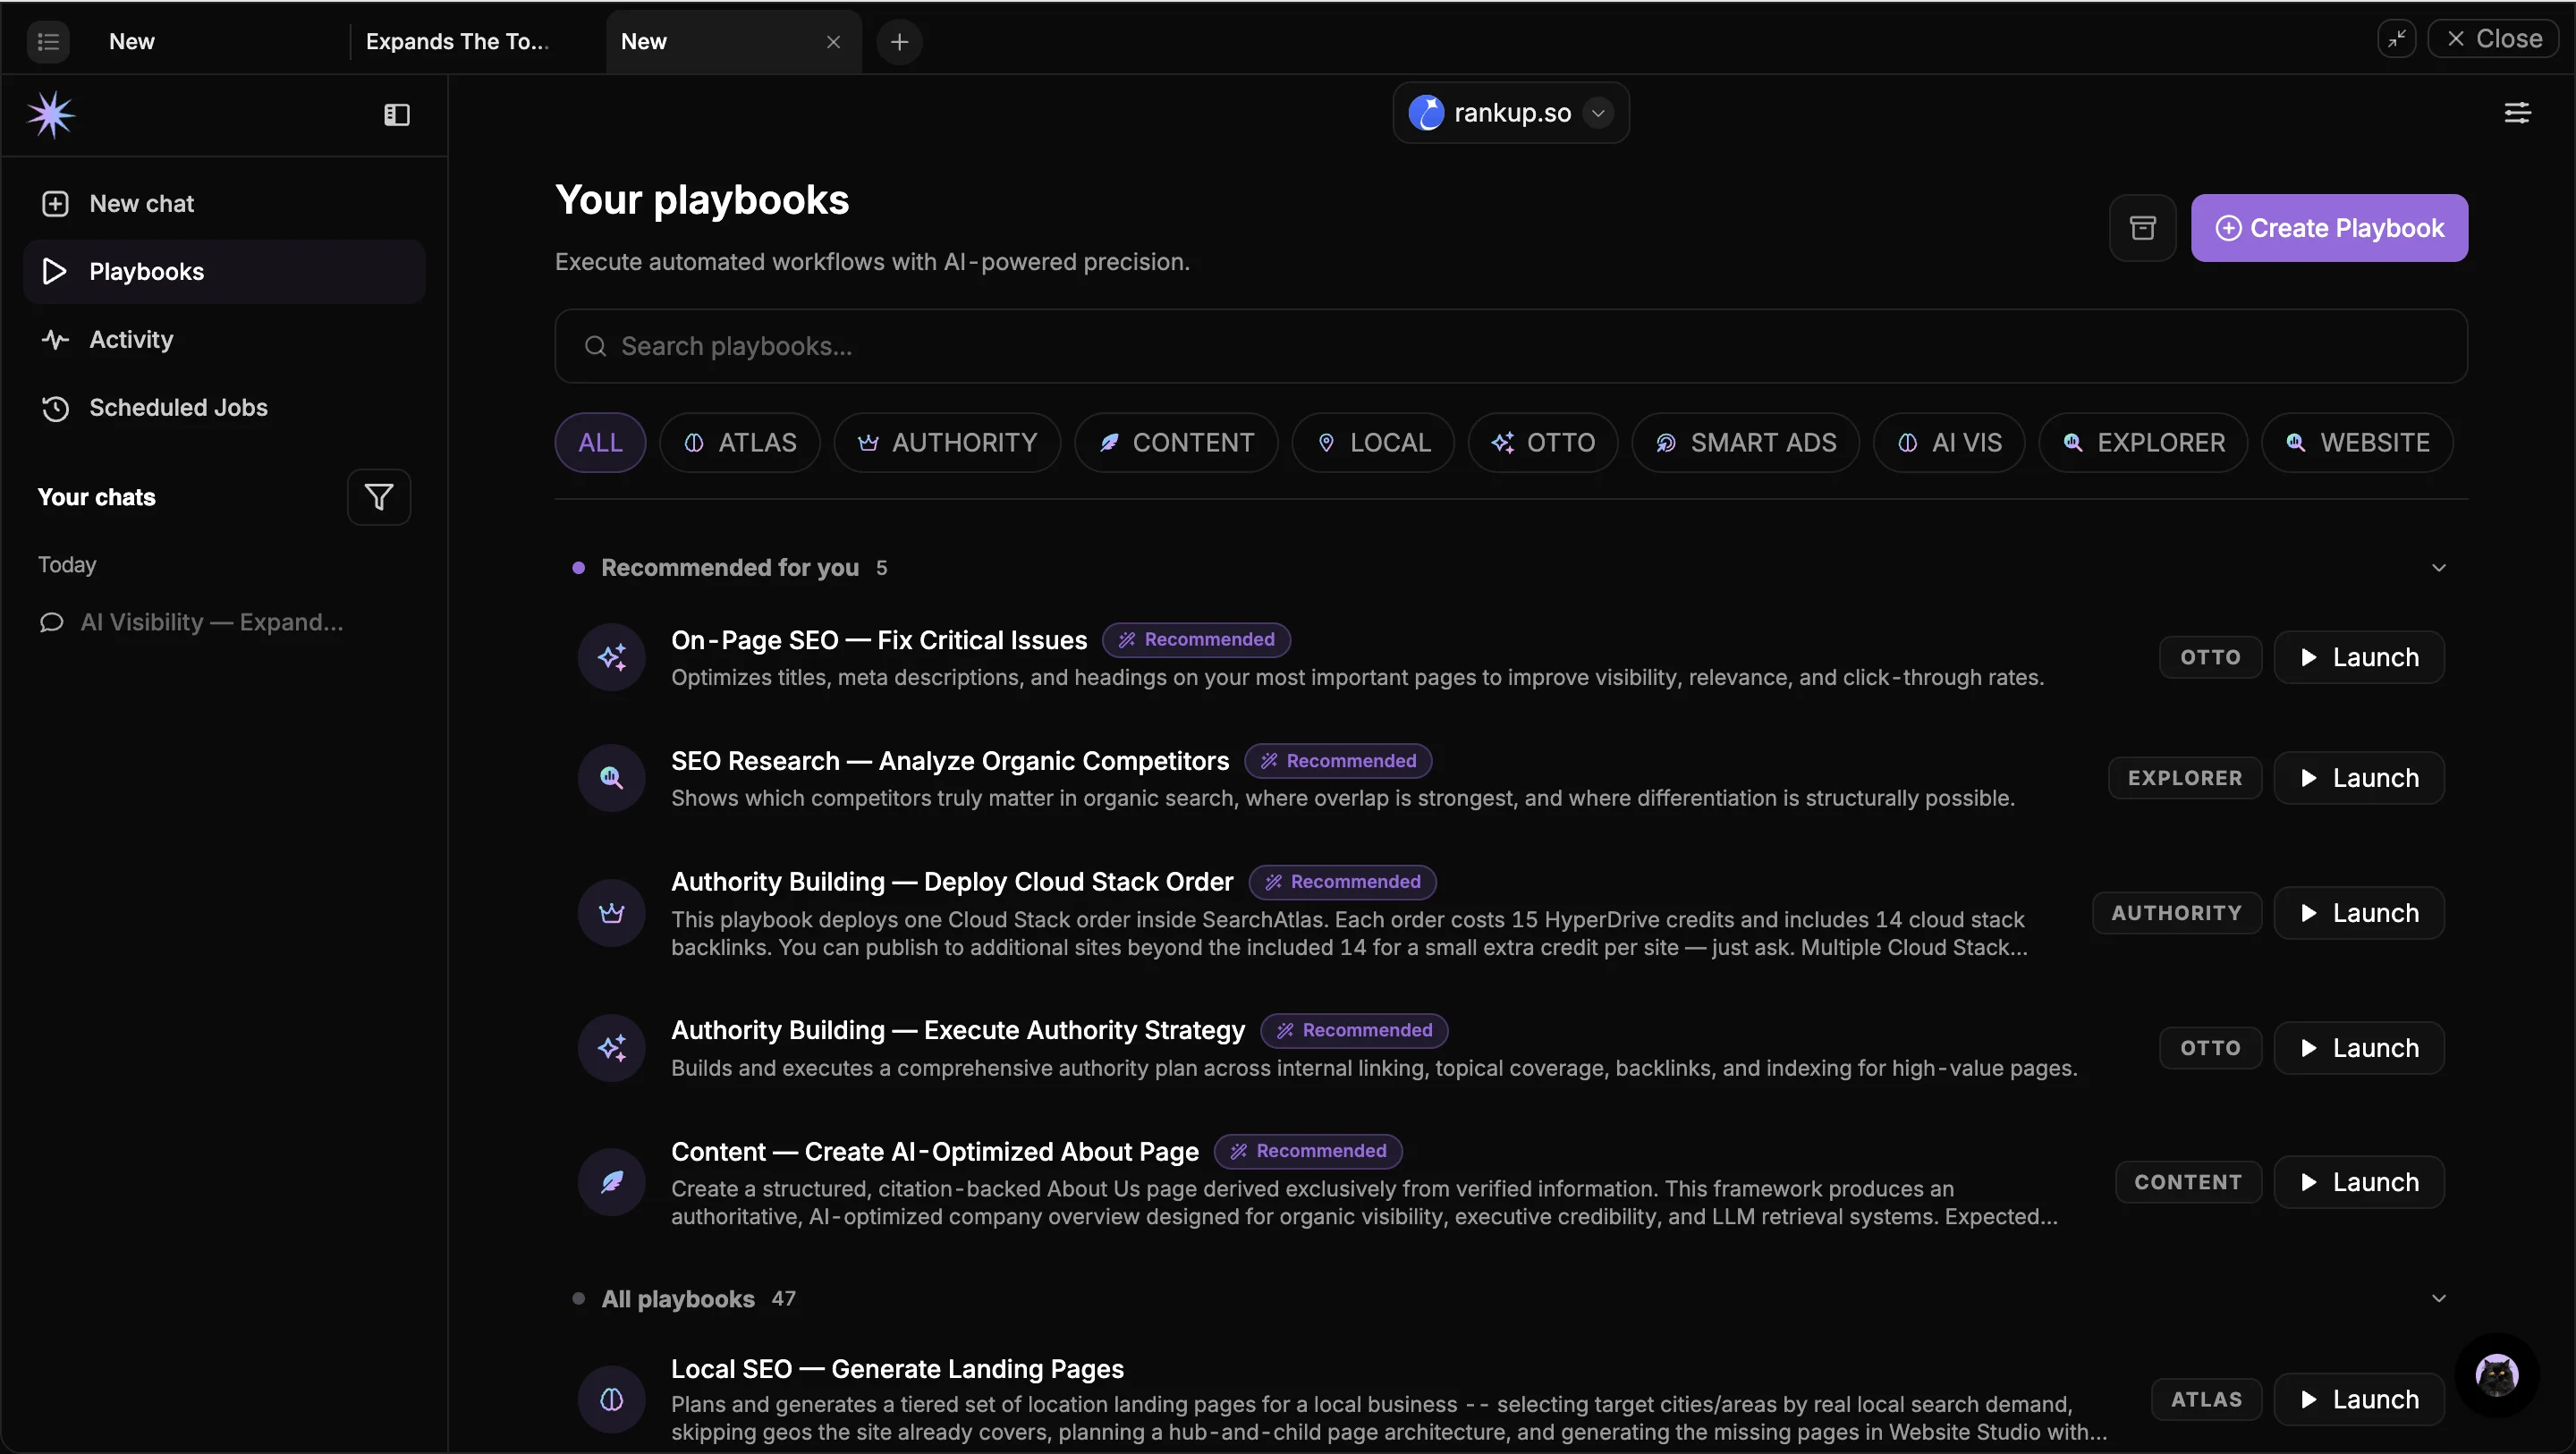Click Atlas icon for Generate Landing Pages
This screenshot has height=1454, width=2576.
point(611,1399)
